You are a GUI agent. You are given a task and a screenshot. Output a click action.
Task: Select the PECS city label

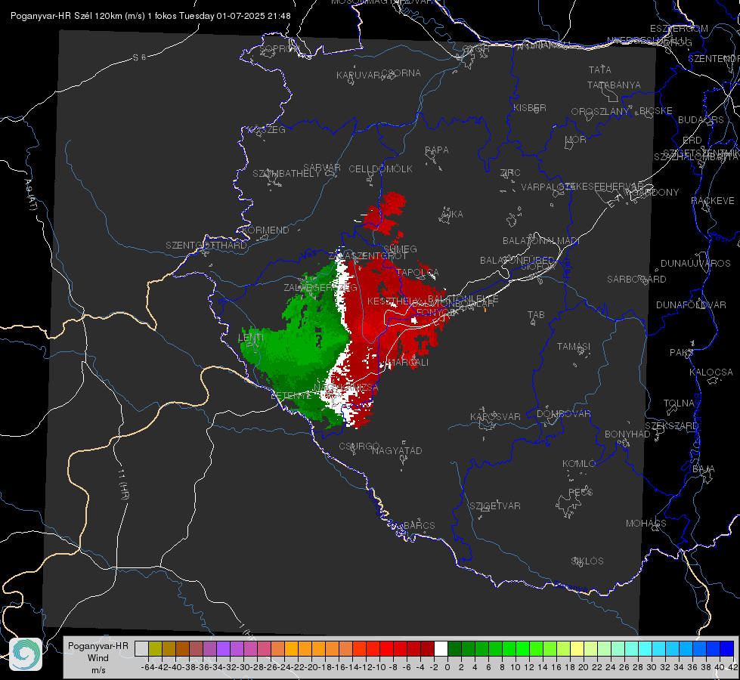click(x=581, y=492)
